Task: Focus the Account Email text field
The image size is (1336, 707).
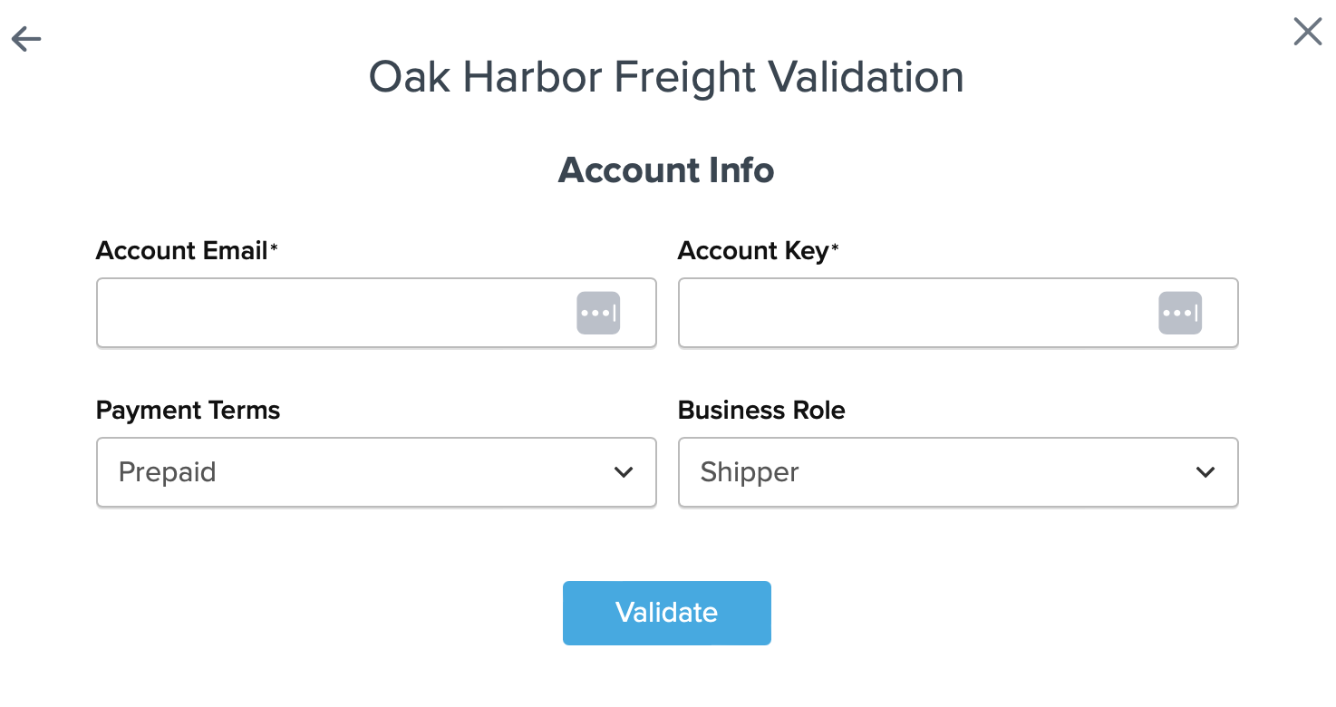Action: tap(335, 313)
